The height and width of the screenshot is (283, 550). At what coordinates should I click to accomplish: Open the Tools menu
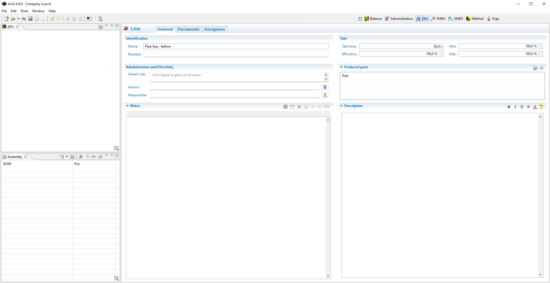pos(24,11)
